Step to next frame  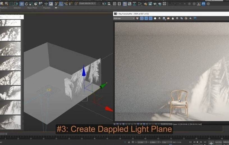tap(201, 142)
